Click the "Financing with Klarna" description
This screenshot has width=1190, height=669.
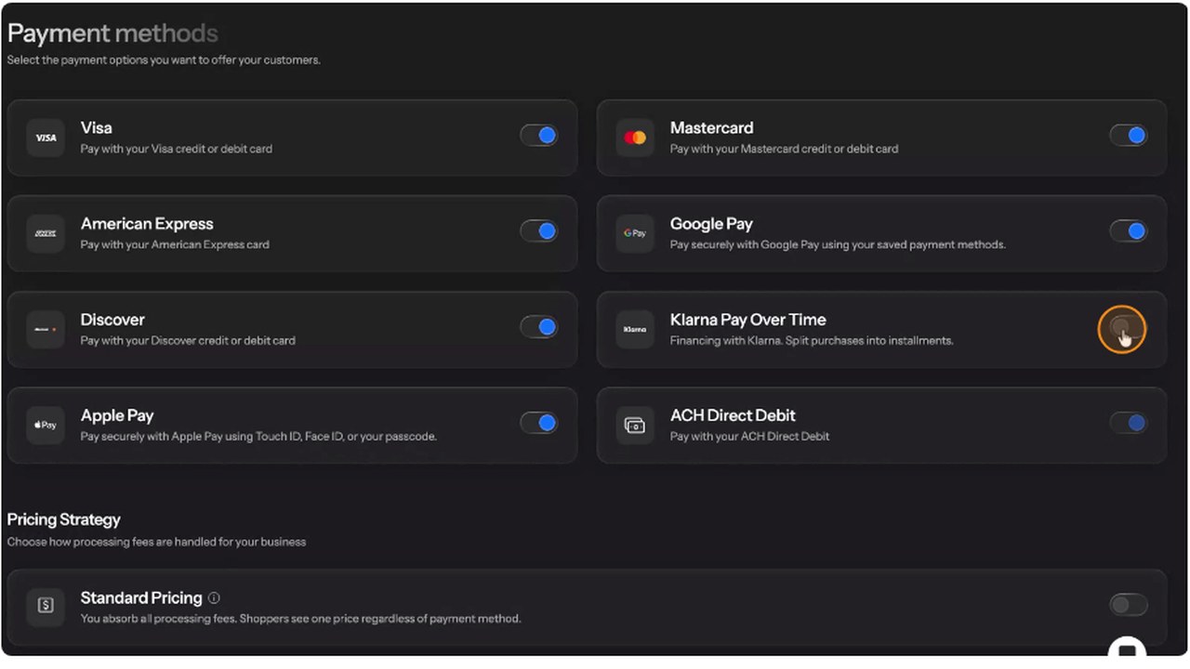click(x=812, y=341)
